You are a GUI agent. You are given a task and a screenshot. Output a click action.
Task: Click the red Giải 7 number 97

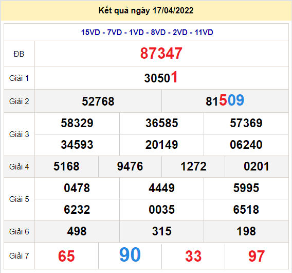coord(257,256)
